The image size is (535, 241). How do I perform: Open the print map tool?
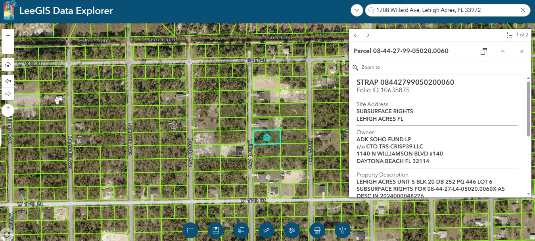tap(317, 230)
